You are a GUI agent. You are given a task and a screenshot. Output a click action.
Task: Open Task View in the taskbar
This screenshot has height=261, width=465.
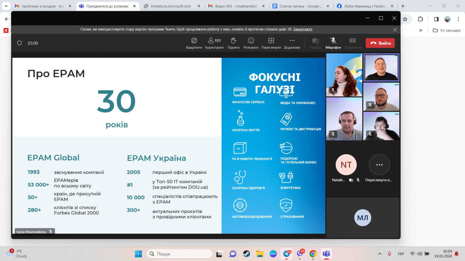tap(219, 254)
